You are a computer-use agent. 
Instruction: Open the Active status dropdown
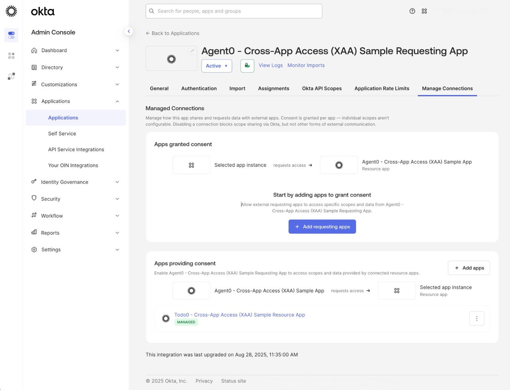coord(216,65)
